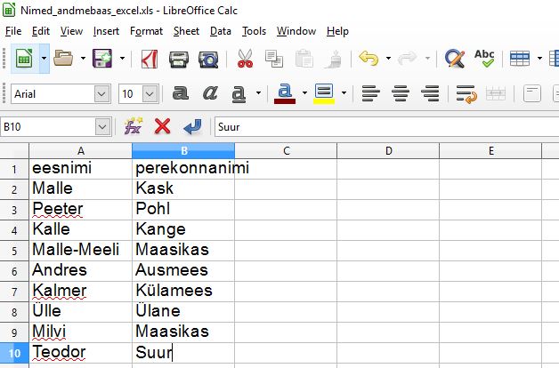Open the Redo history dropdown arrow
This screenshot has width=559, height=368.
427,59
